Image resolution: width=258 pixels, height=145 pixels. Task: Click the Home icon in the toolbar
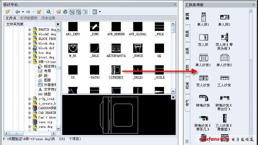[x=65, y=12]
